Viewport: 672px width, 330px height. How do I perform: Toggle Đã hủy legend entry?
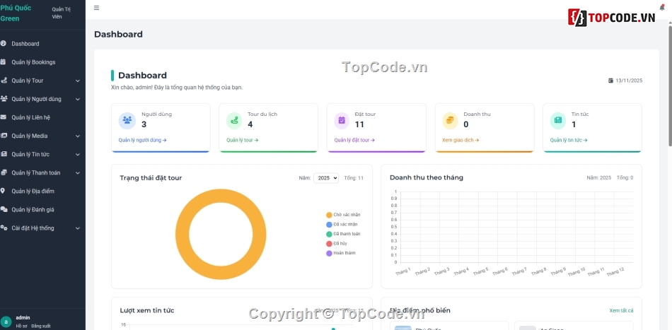click(x=336, y=243)
